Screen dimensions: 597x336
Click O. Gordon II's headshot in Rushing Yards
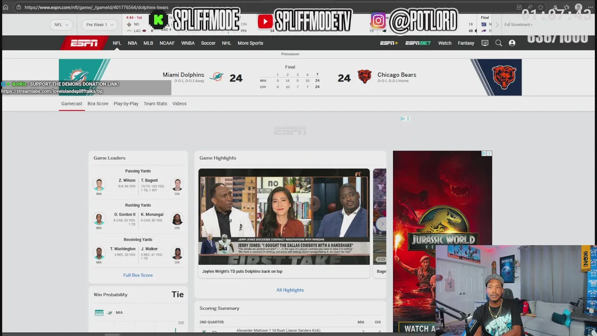click(99, 219)
